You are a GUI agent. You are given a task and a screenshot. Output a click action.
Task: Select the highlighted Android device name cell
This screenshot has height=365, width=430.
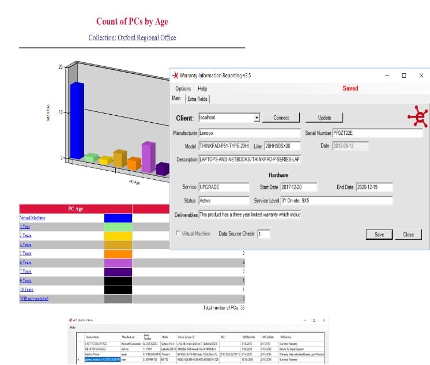(x=103, y=359)
